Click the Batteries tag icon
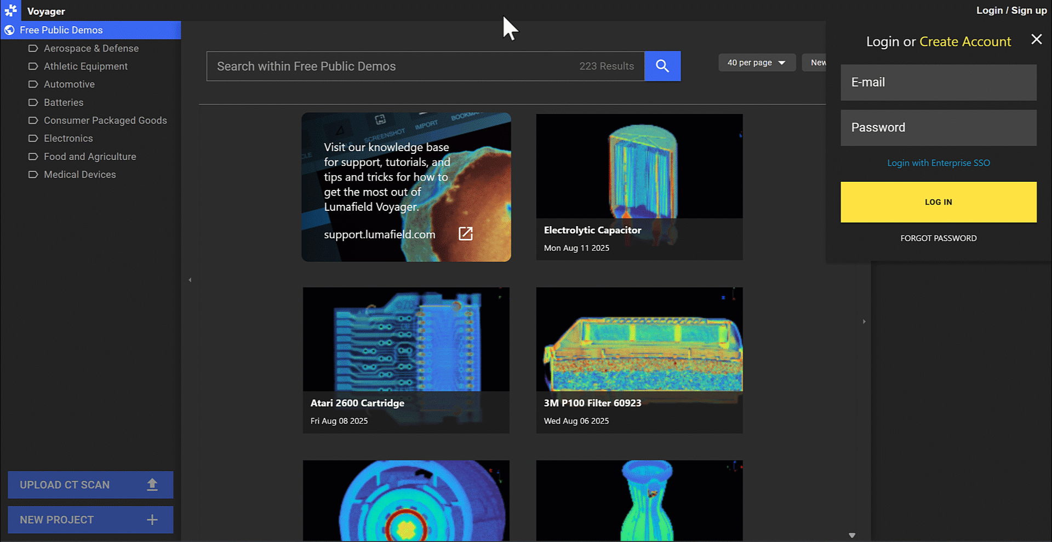Screen dimensions: 1052x542 [33, 102]
